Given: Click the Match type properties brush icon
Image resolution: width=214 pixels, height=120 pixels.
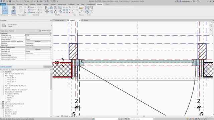Looking at the screenshot, I should tap(25, 13).
